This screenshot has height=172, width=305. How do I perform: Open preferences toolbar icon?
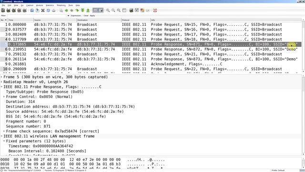148,11
